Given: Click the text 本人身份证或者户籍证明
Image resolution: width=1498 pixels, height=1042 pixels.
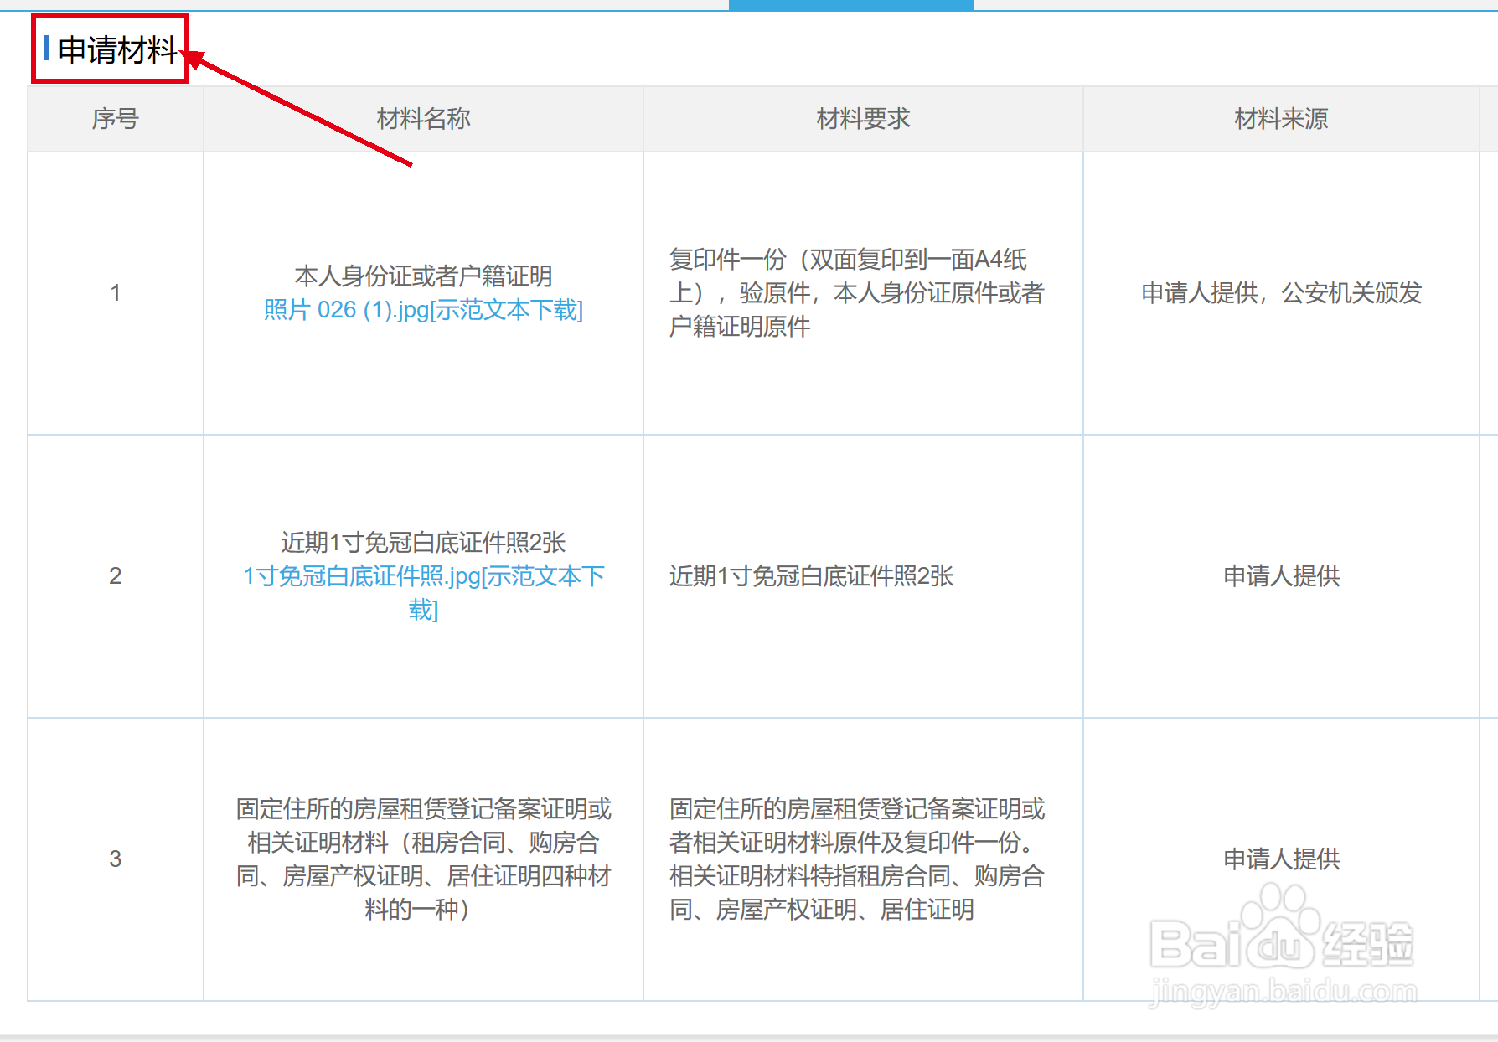Looking at the screenshot, I should (423, 276).
